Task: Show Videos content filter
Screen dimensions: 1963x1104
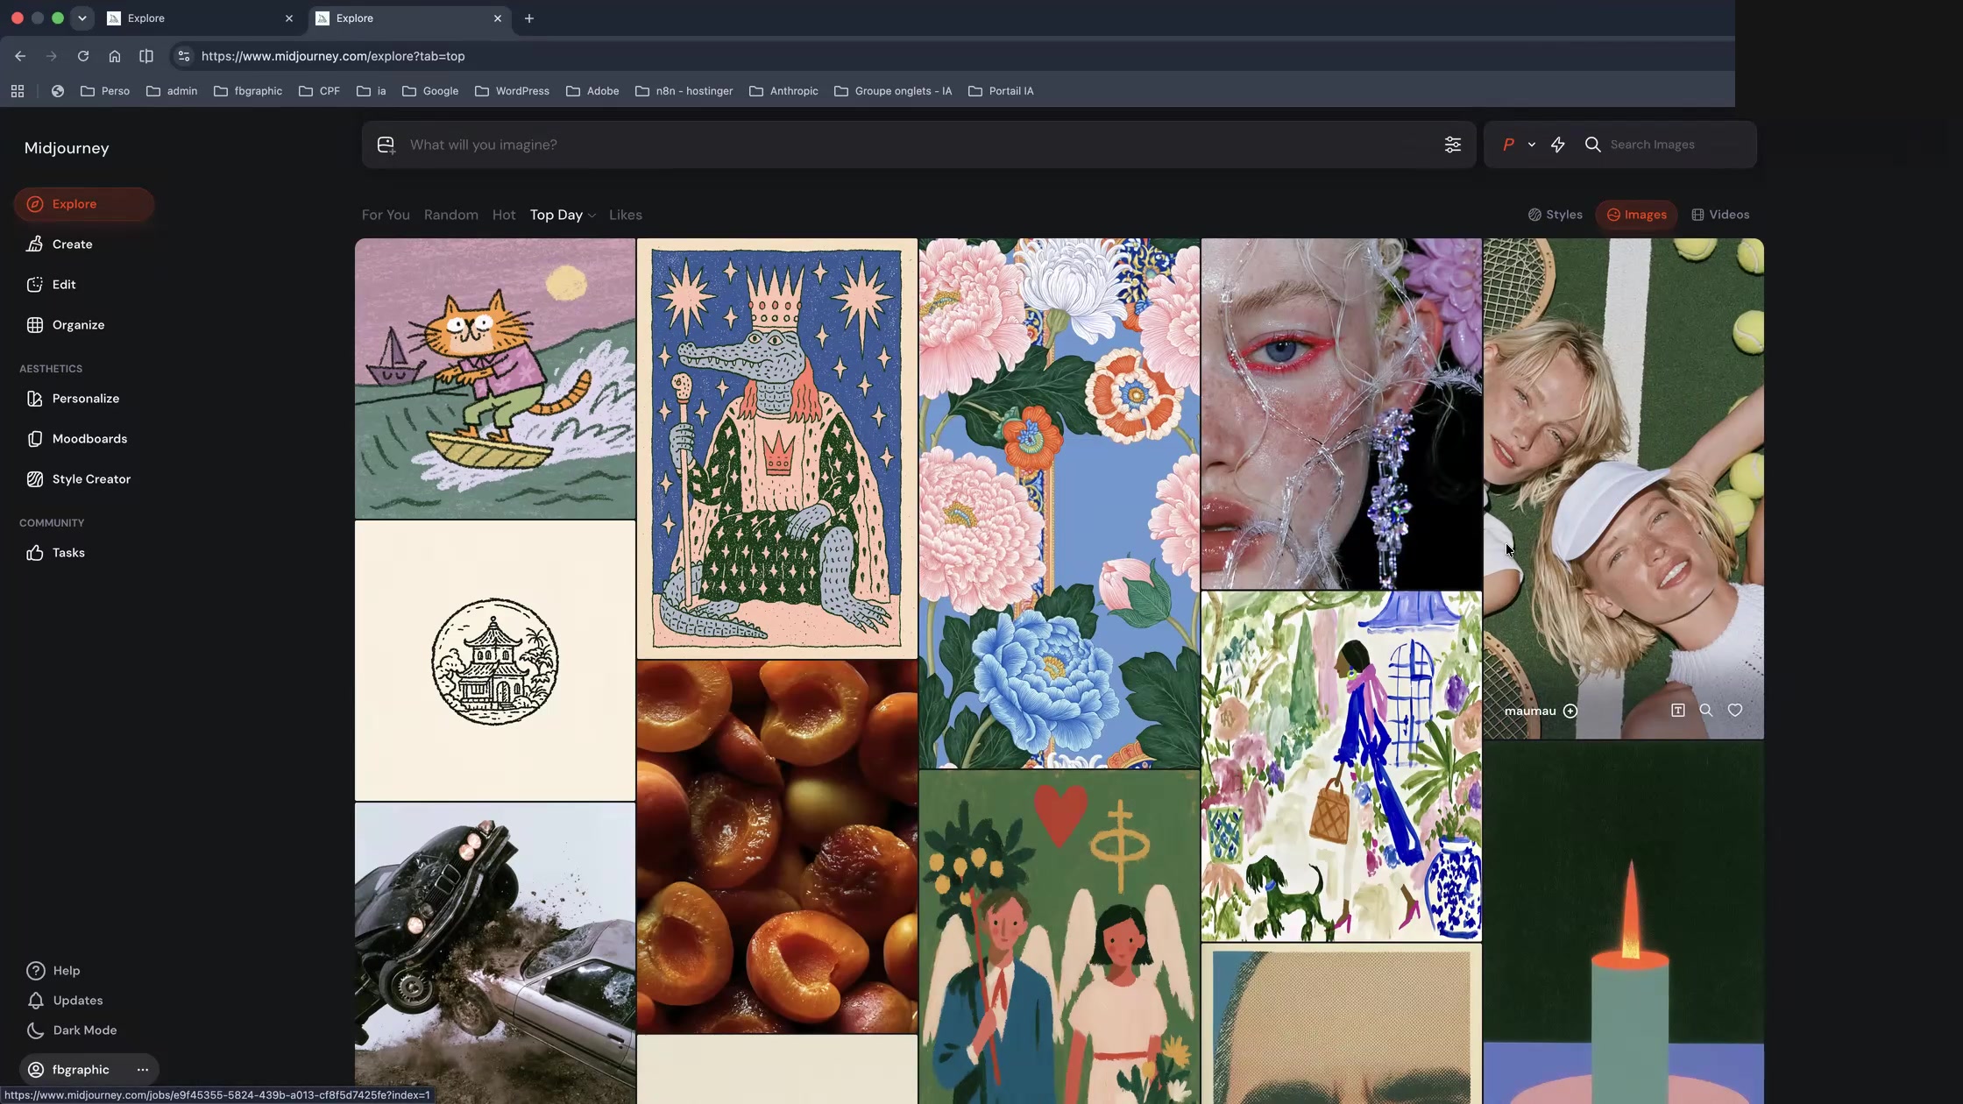Action: point(1720,215)
